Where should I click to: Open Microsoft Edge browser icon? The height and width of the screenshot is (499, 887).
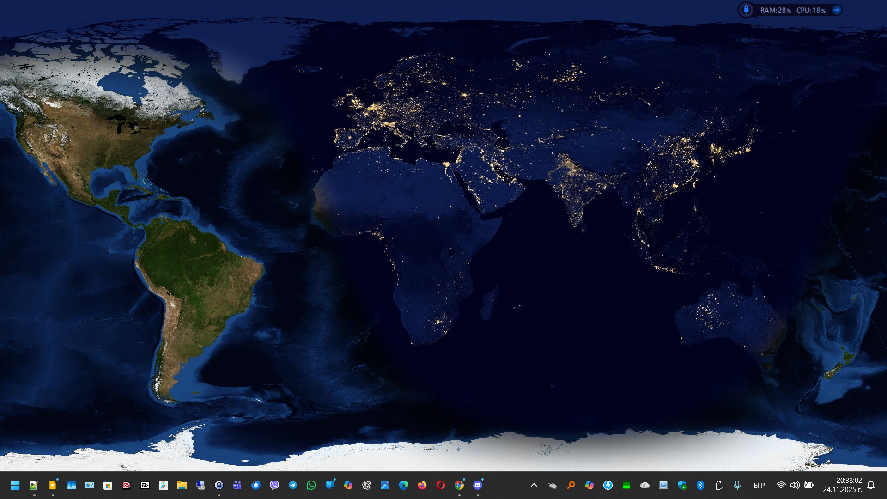tap(404, 485)
